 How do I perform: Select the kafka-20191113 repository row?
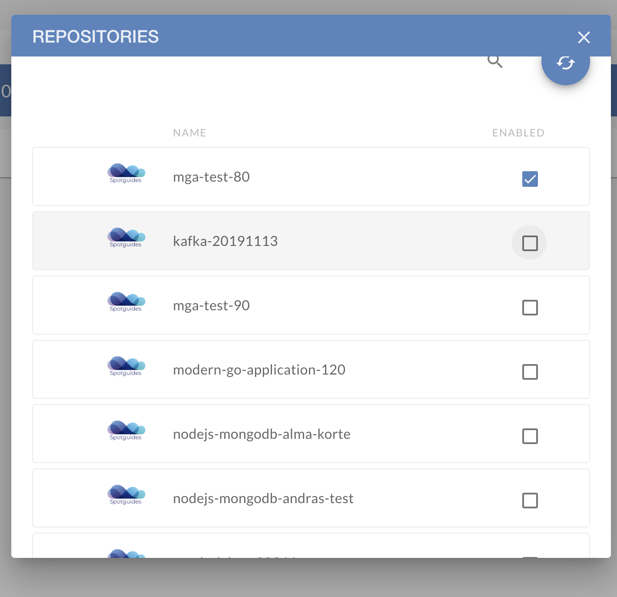[304, 241]
